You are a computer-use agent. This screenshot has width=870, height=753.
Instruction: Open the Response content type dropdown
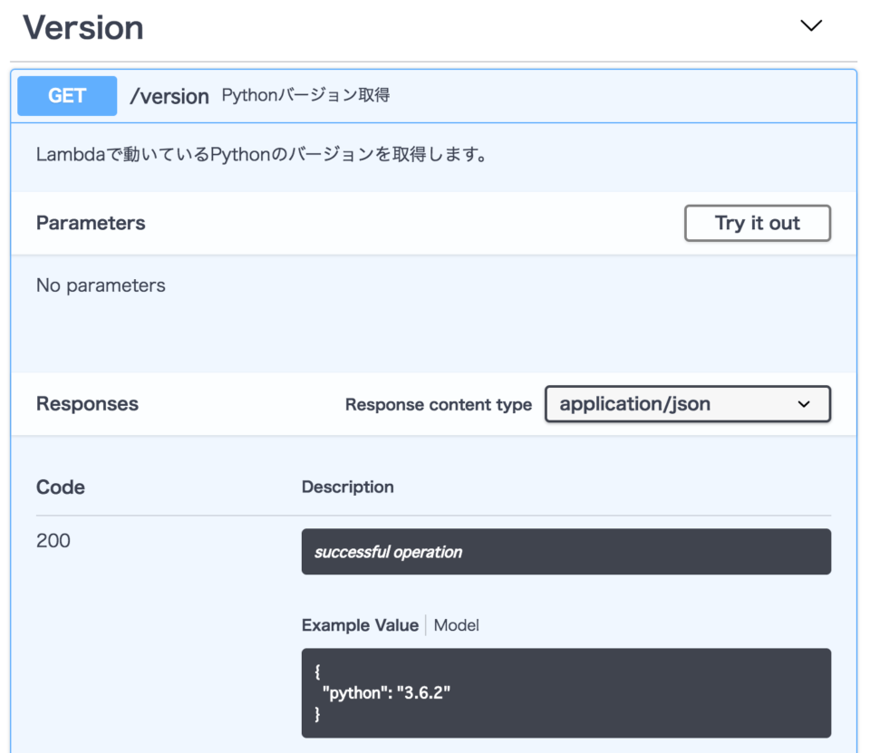(687, 404)
